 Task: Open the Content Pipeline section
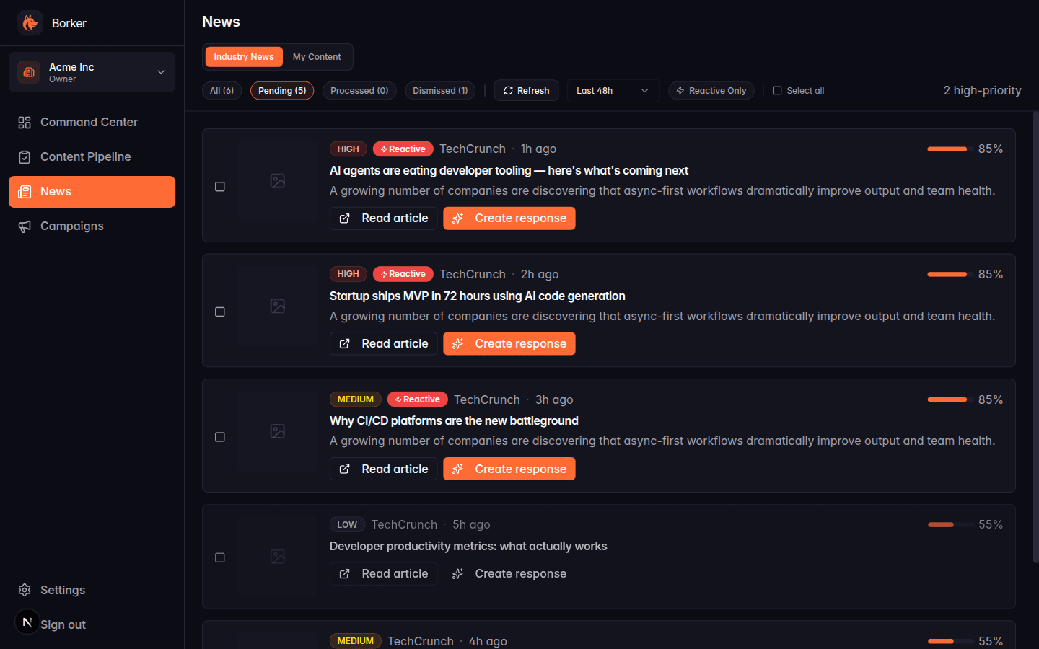[23, 156]
